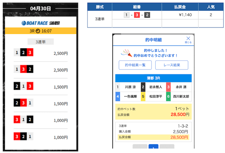The height and width of the screenshot is (153, 225).
Task: Click the 払戻金 column header
Action: tap(180, 7)
